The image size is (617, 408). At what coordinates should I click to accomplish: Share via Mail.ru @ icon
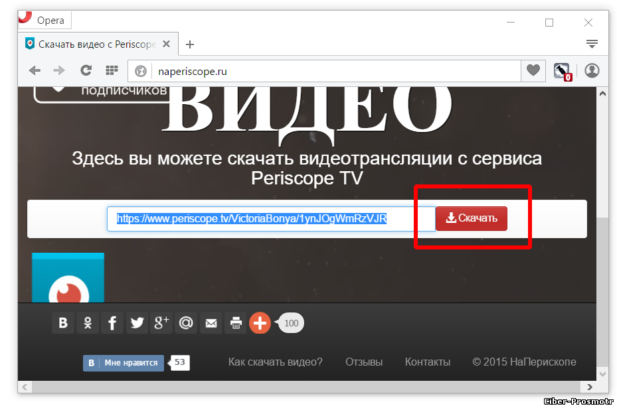tap(186, 323)
